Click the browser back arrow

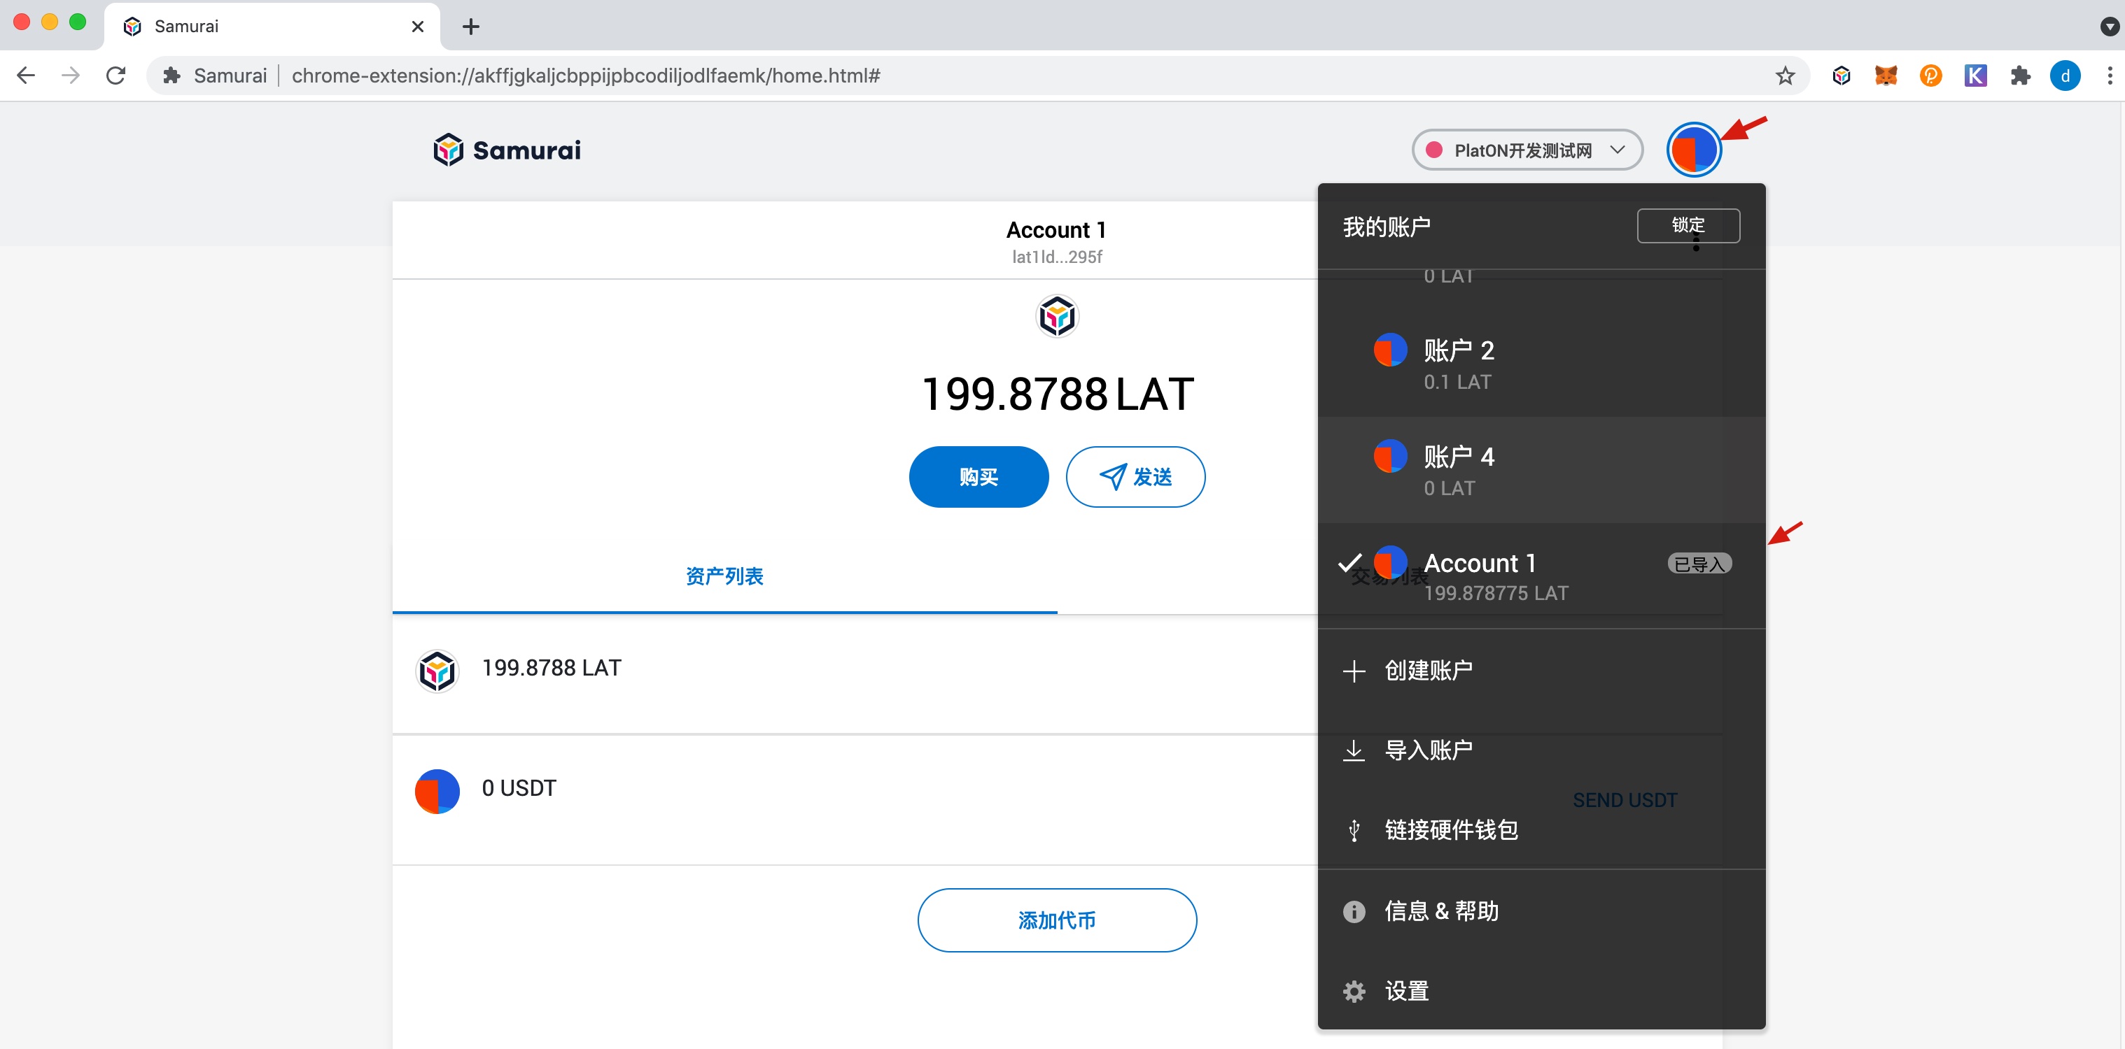click(x=26, y=76)
